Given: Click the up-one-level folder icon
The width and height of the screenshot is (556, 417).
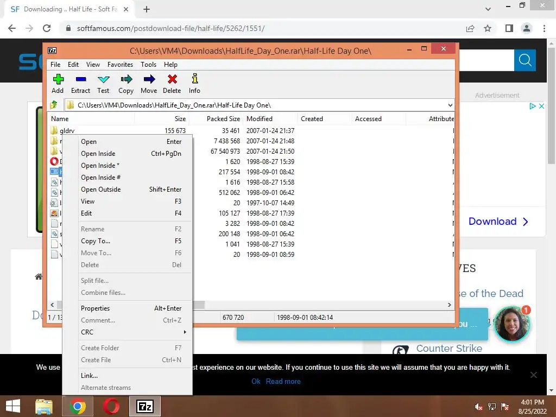Looking at the screenshot, I should pyautogui.click(x=54, y=105).
